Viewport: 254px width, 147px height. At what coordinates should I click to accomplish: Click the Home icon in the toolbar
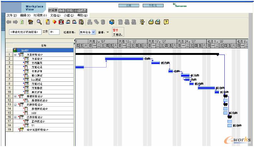[31, 22]
